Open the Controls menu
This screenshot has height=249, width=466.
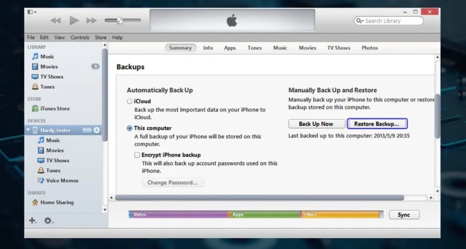79,37
